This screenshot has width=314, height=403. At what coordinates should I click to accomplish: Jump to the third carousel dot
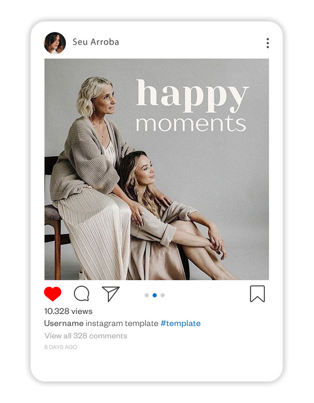click(163, 295)
